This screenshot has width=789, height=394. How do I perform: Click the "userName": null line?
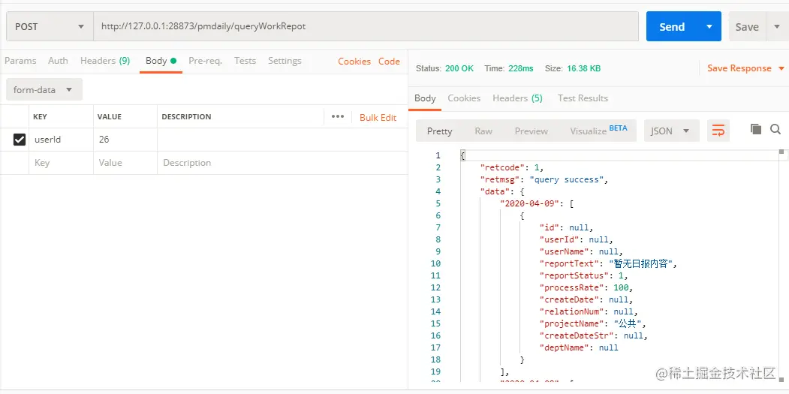point(581,251)
